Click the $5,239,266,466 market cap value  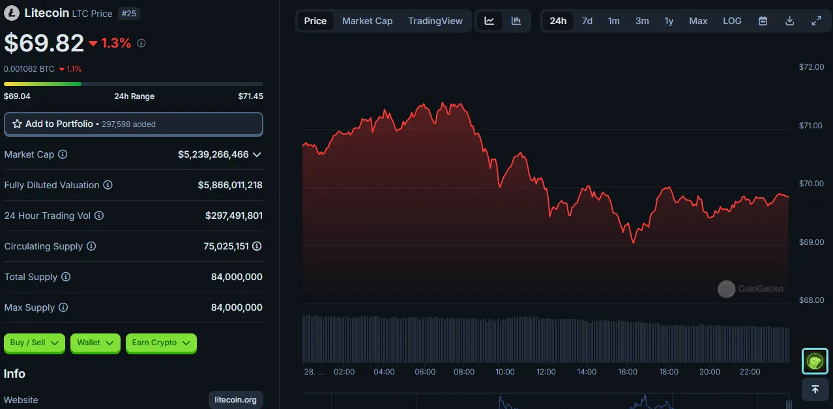(x=213, y=154)
